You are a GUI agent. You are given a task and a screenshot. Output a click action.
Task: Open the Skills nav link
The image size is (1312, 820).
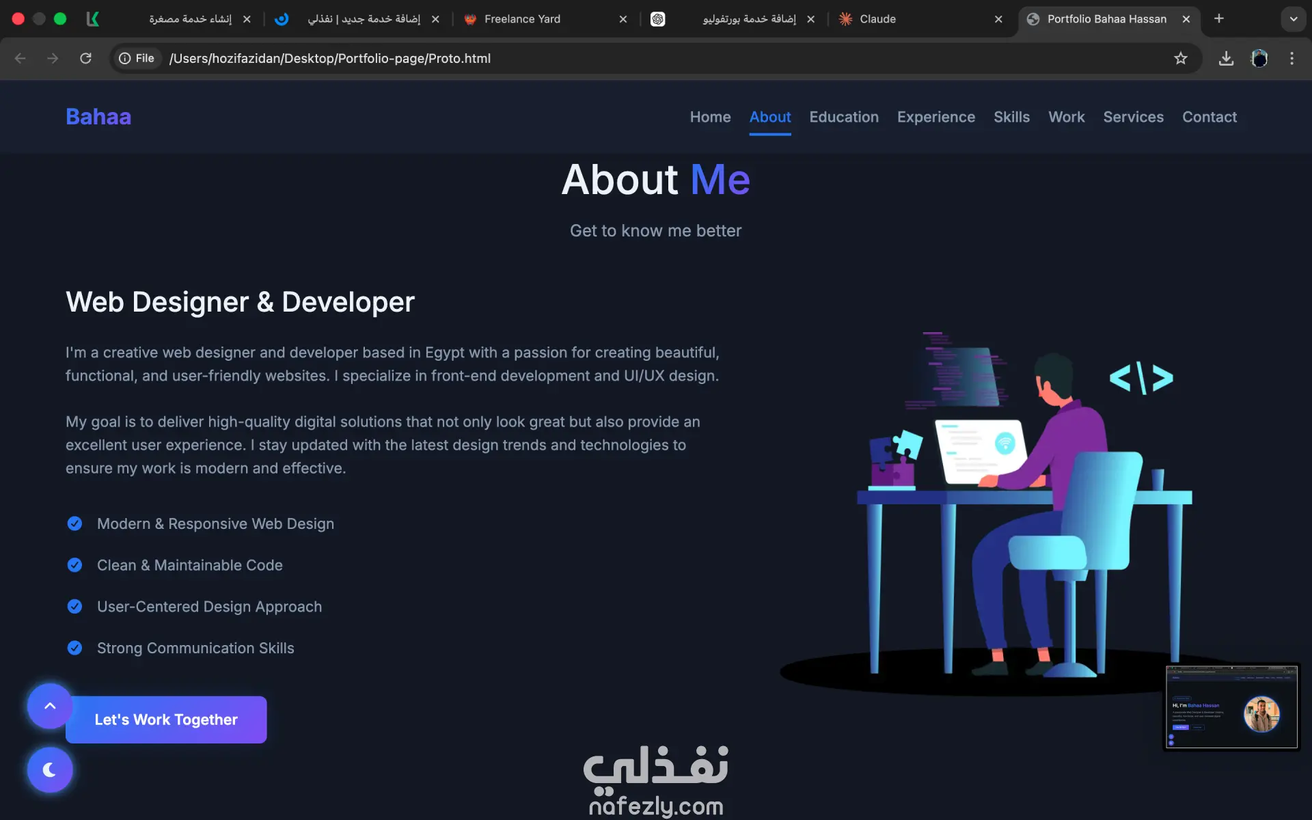pos(1011,117)
